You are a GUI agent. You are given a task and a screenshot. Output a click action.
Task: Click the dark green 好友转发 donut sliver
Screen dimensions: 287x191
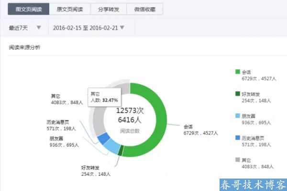tap(121, 151)
